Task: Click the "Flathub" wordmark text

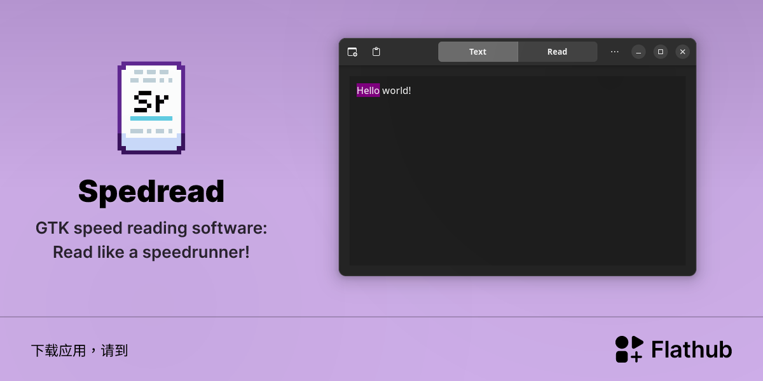Action: 692,349
